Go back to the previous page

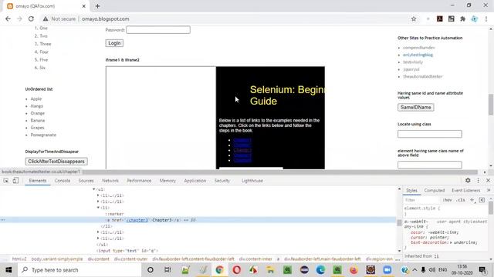click(8, 18)
